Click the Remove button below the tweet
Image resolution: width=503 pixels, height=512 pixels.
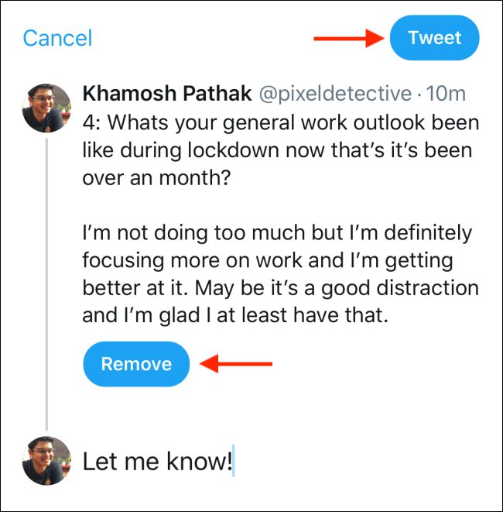[136, 364]
